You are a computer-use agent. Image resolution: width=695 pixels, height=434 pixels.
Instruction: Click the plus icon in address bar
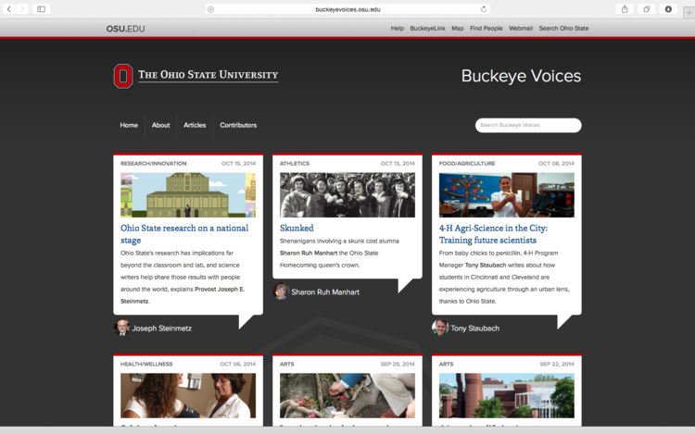click(x=211, y=9)
